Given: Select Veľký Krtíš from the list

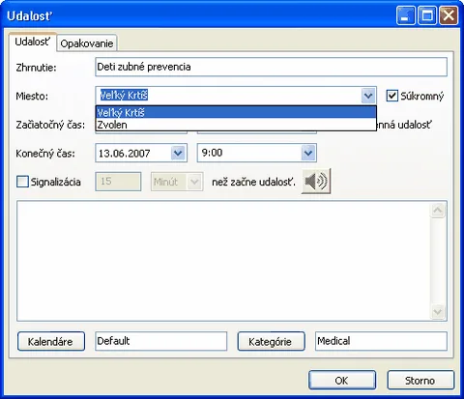Looking at the screenshot, I should (236, 112).
